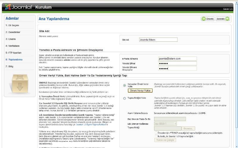Image resolution: width=238 pixels, height=148 pixels.
Task: Click the Taşıma Betiği file path field
Action: (x=167, y=128)
